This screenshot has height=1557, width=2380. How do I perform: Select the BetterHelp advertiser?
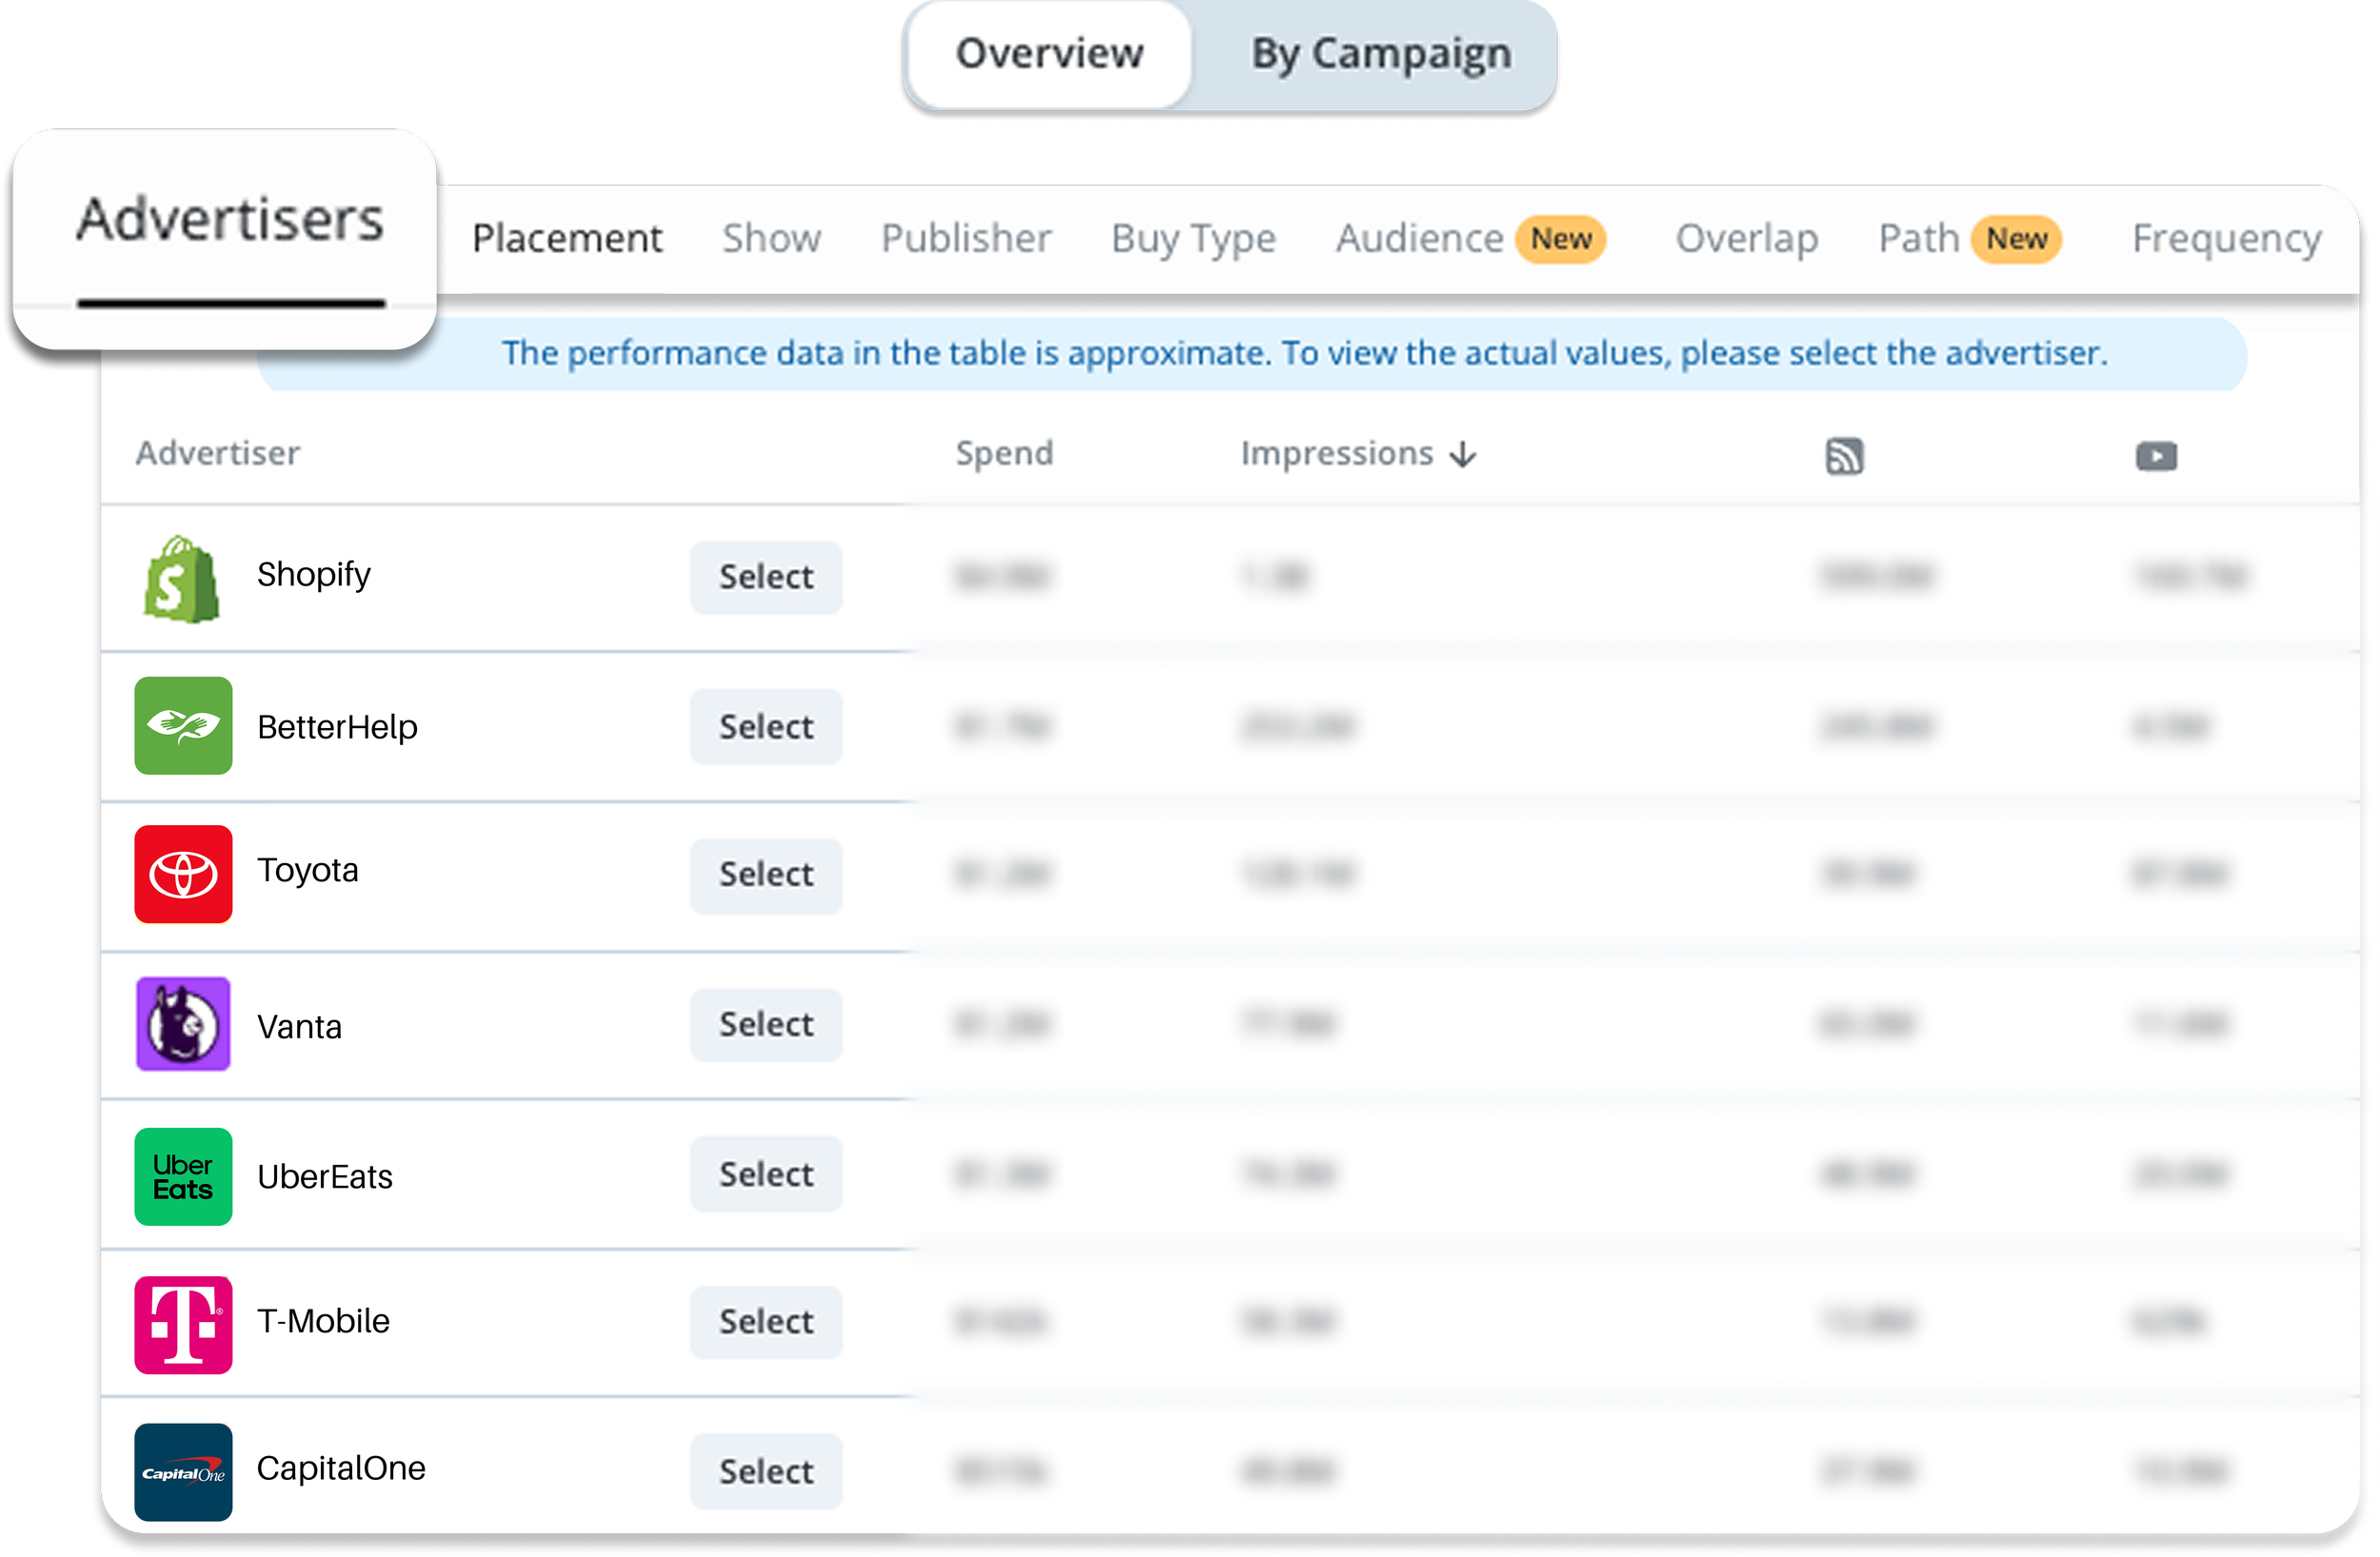766,727
